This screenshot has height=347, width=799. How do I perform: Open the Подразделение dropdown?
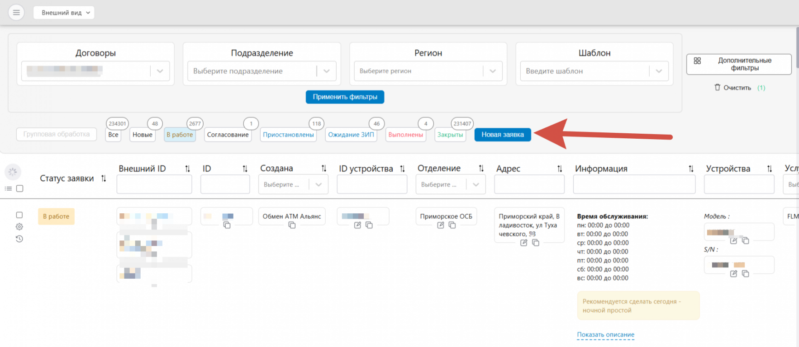tap(326, 71)
